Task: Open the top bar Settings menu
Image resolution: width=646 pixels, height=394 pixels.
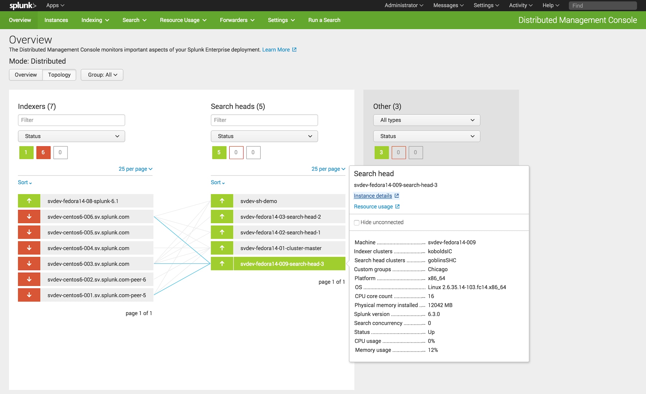Action: pyautogui.click(x=486, y=5)
